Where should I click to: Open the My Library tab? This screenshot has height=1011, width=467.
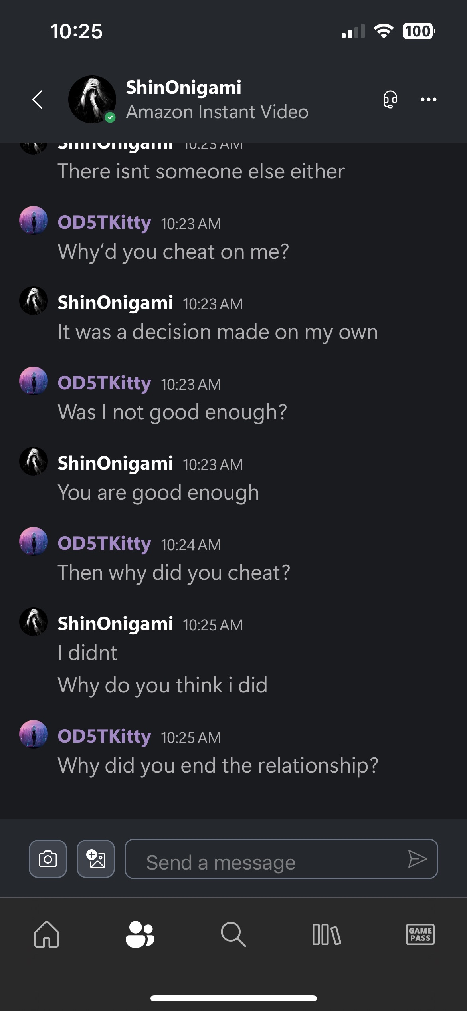(x=327, y=934)
